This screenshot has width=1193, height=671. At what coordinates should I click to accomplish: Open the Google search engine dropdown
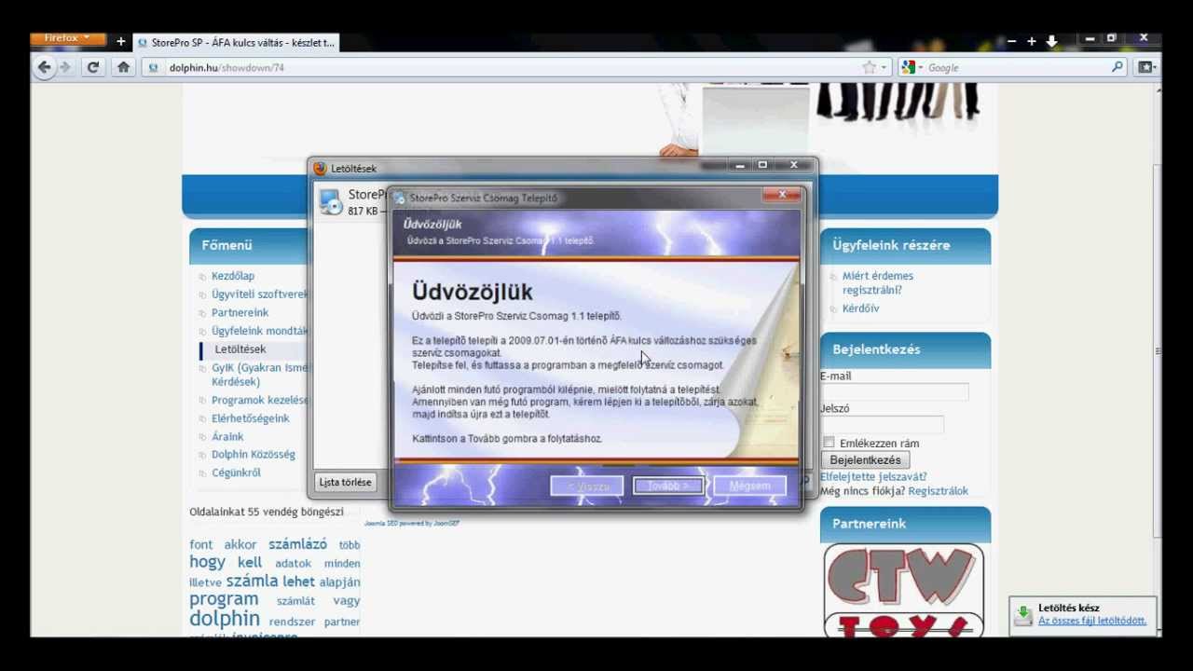pos(912,67)
